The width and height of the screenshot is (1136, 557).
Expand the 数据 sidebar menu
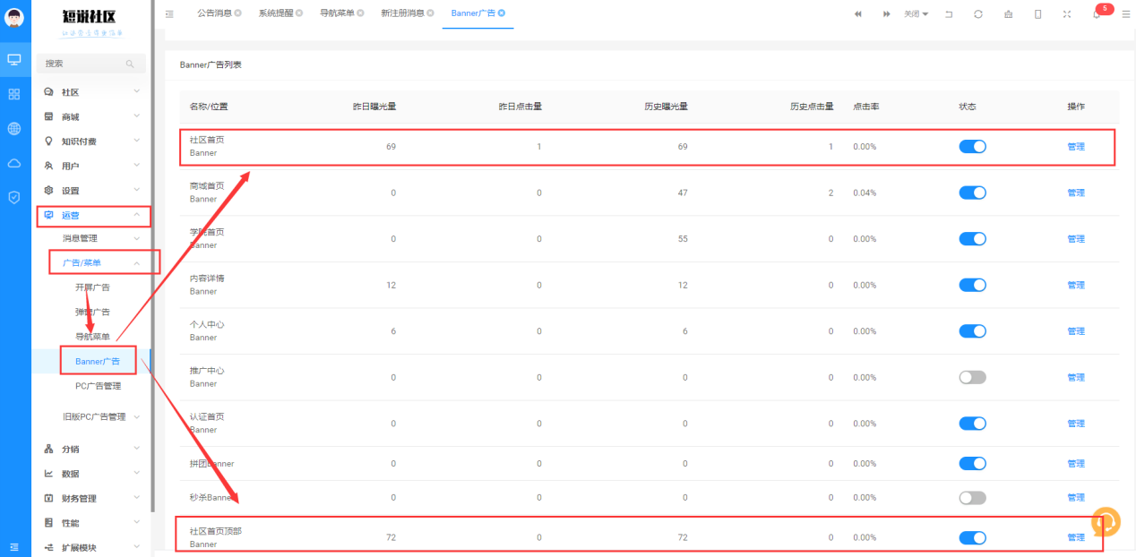92,474
